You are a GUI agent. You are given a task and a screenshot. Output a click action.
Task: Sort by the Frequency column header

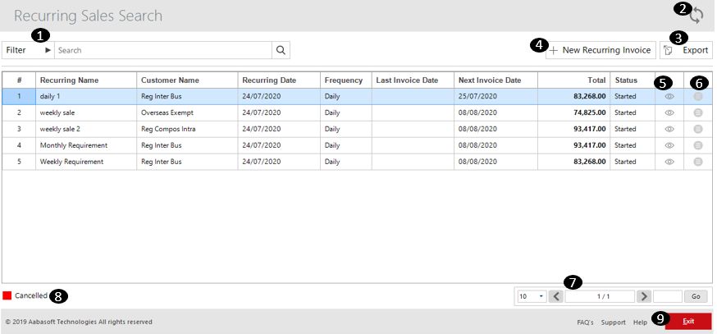tap(345, 80)
